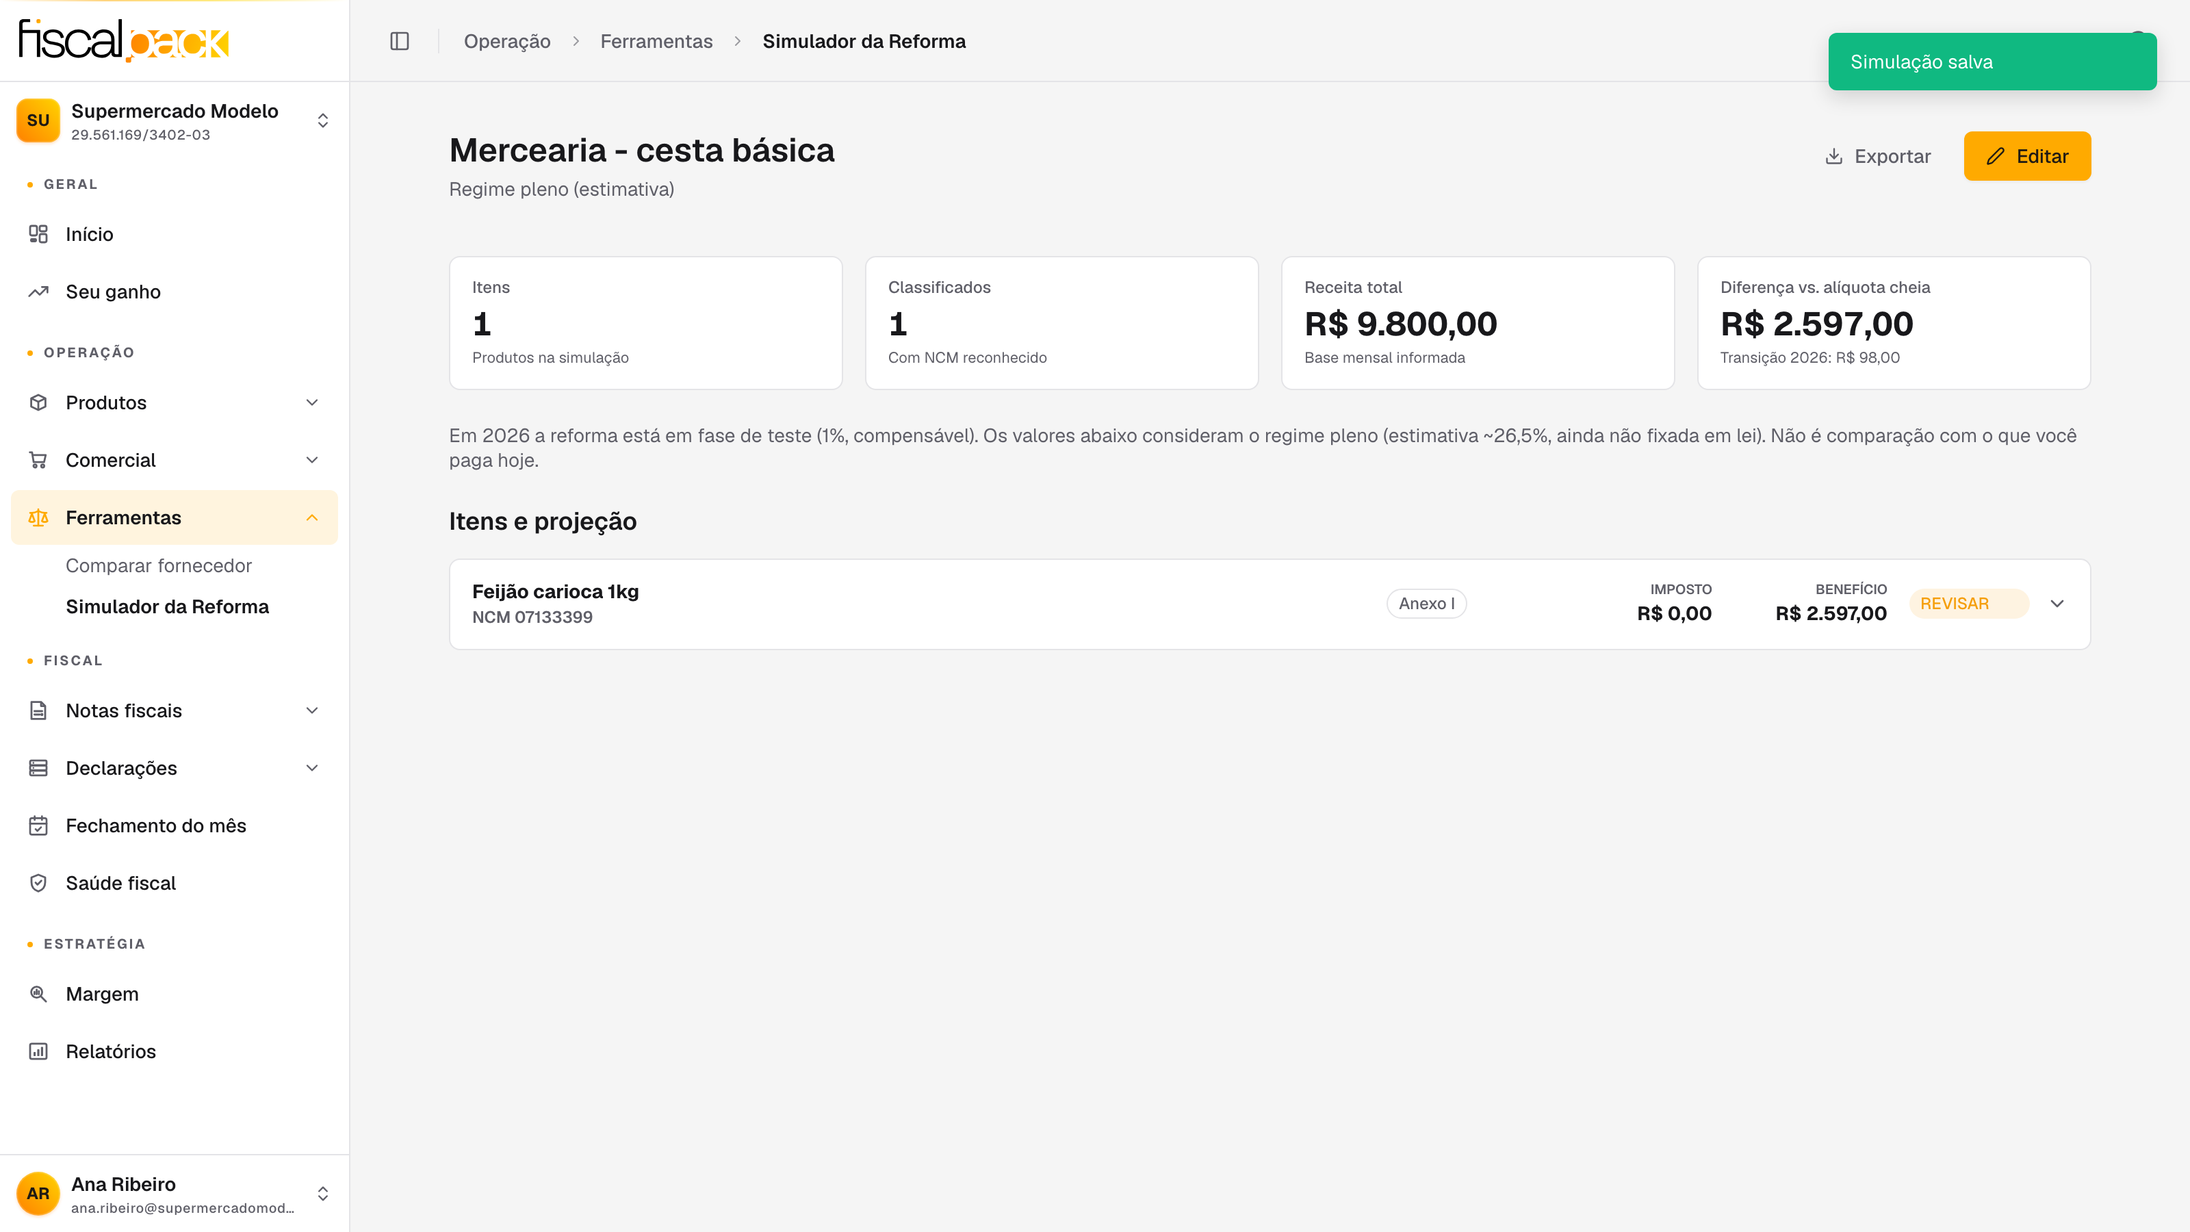Open Fechamento do mês

click(x=175, y=825)
